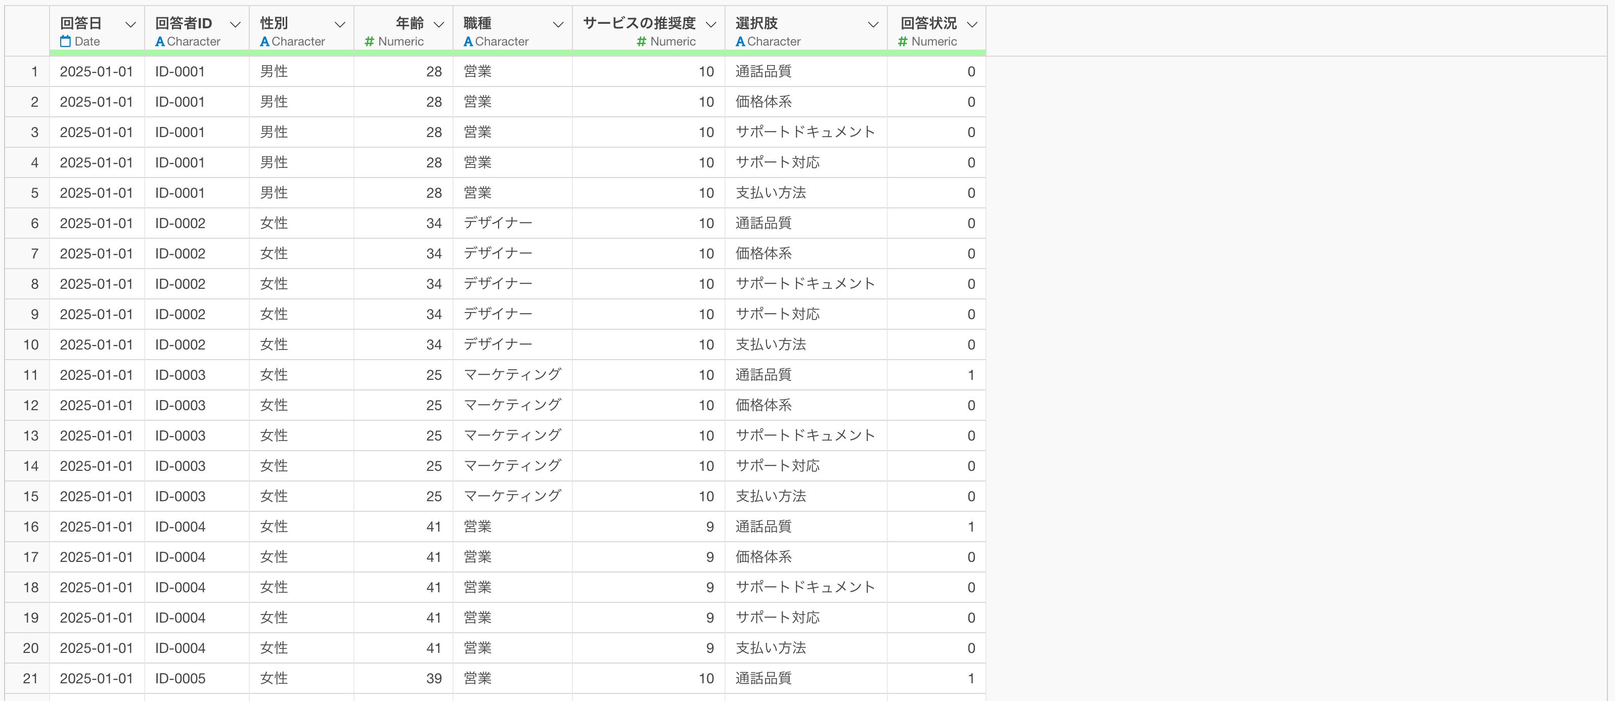Screen dimensions: 1615x701
Task: Expand the 選択肢 column menu chevron
Action: (x=872, y=24)
